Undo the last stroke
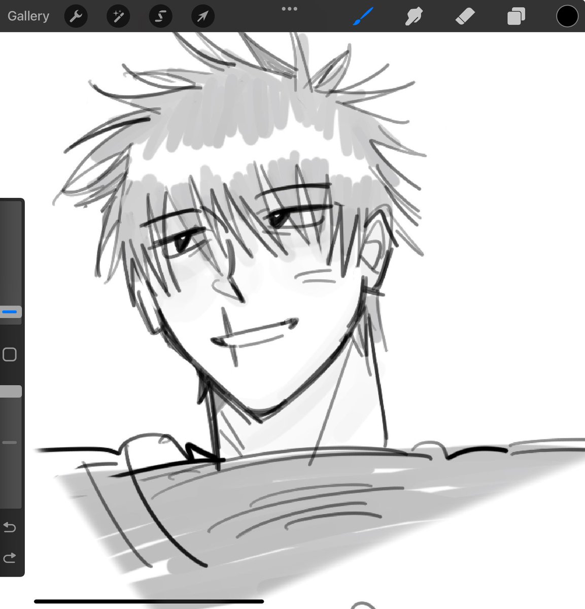 10,527
